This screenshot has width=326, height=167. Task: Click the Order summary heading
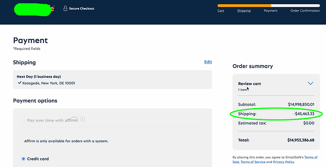coord(252,66)
